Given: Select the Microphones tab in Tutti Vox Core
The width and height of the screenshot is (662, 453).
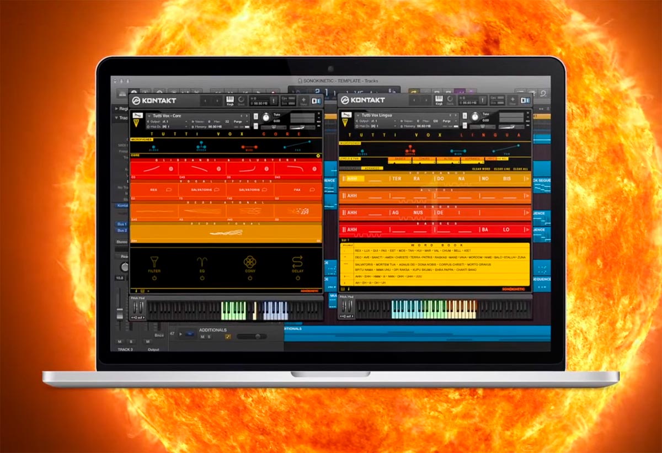Looking at the screenshot, I should click(141, 140).
